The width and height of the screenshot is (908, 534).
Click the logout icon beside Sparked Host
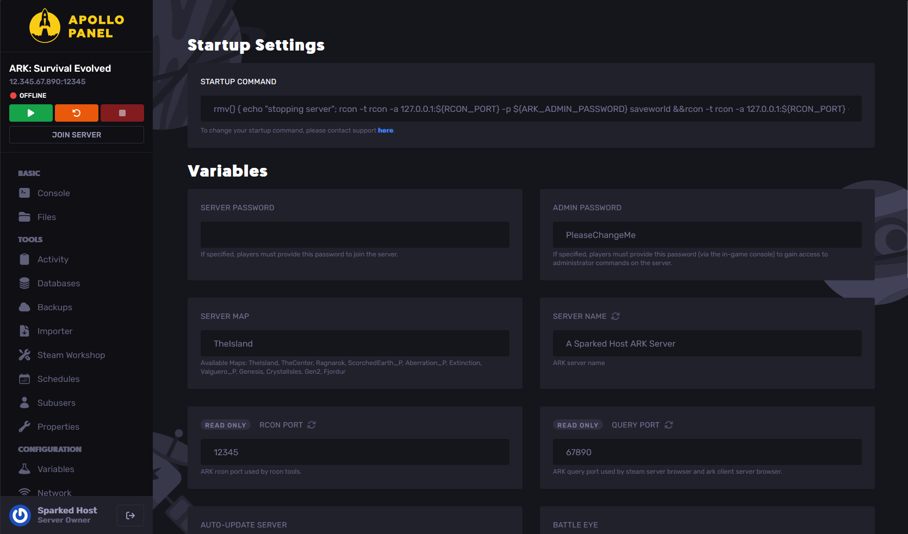[130, 516]
